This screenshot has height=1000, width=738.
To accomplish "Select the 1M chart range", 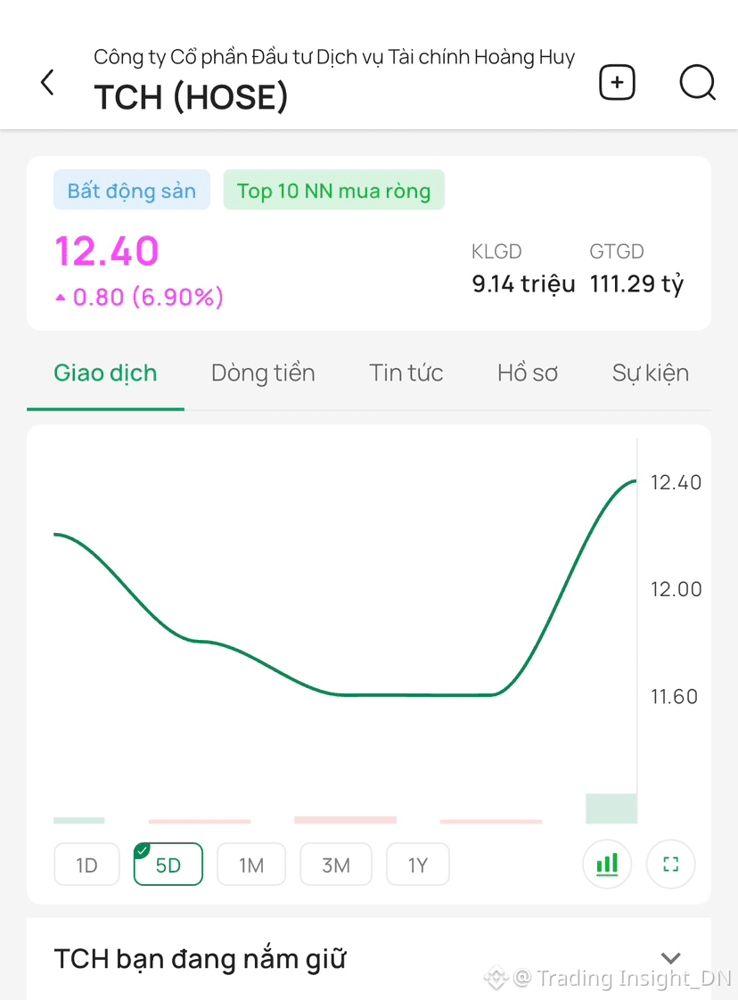I will (251, 865).
